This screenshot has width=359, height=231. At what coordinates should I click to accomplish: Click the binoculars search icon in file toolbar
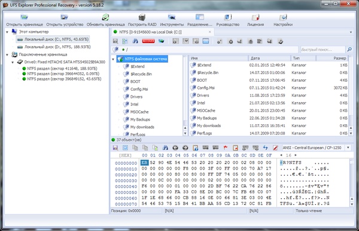(135, 41)
